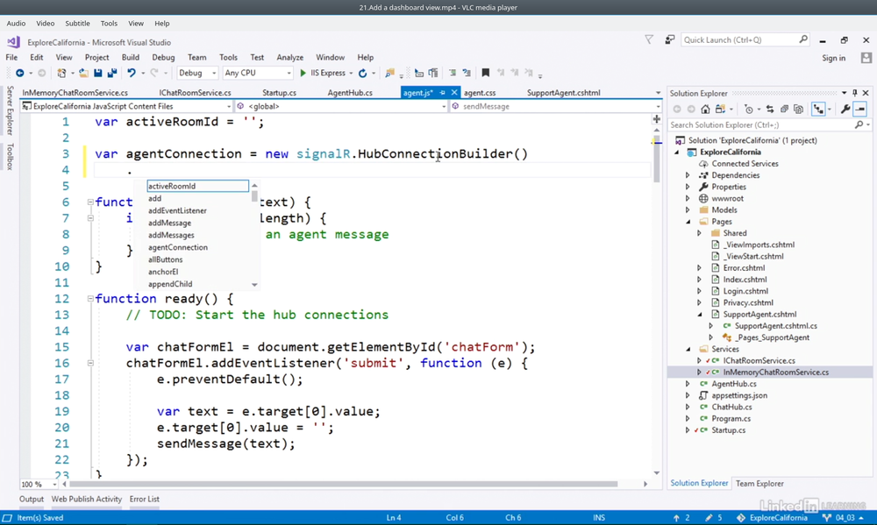Toggle Preview Selected Items in Solution Explorer

click(860, 109)
